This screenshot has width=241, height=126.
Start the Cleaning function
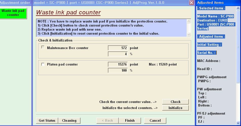tap(69, 120)
